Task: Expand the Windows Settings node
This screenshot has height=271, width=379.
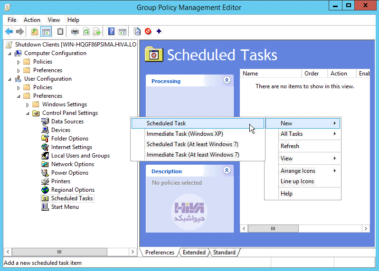Action: (28, 105)
